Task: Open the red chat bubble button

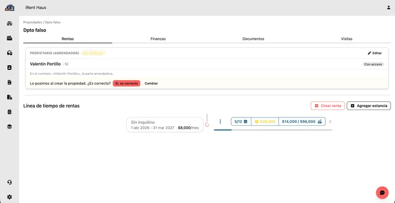Action: coord(382,193)
